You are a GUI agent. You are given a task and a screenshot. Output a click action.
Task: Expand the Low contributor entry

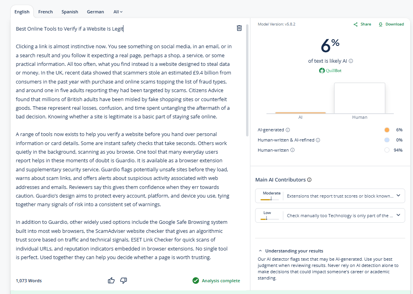tap(398, 215)
